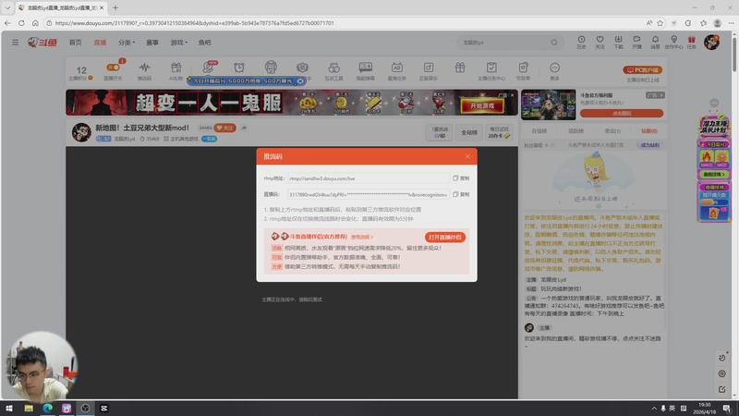Open the 高能弹幕 danmaku icon
Viewport: 739px width, 416px height.
(365, 70)
